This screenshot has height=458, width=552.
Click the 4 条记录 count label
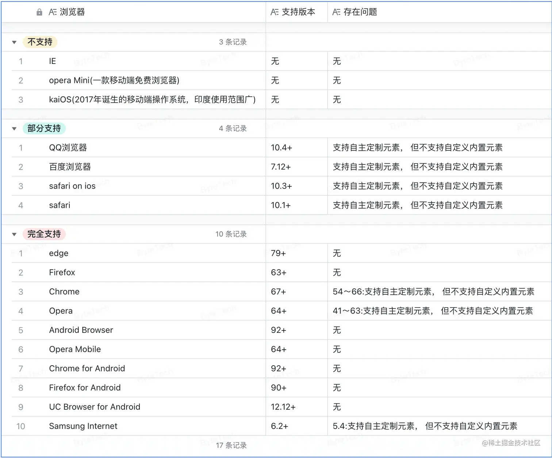click(233, 129)
